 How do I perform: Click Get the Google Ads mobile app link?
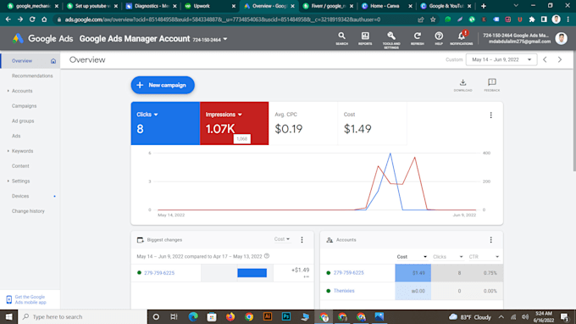click(x=30, y=299)
